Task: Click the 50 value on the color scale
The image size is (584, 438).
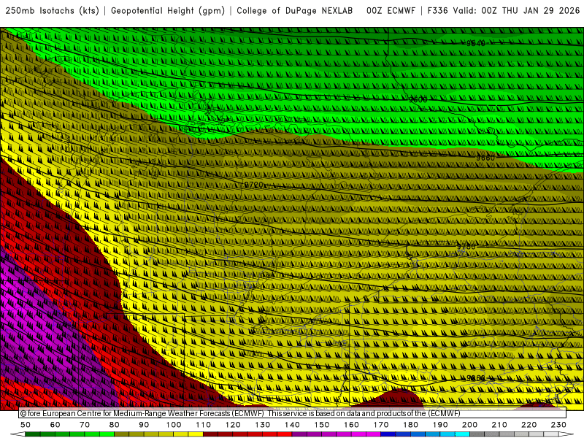Action: pyautogui.click(x=26, y=425)
